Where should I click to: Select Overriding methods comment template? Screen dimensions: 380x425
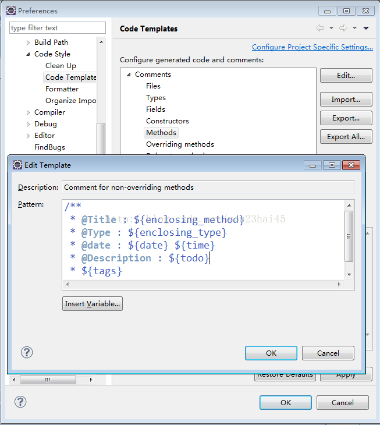click(x=180, y=144)
